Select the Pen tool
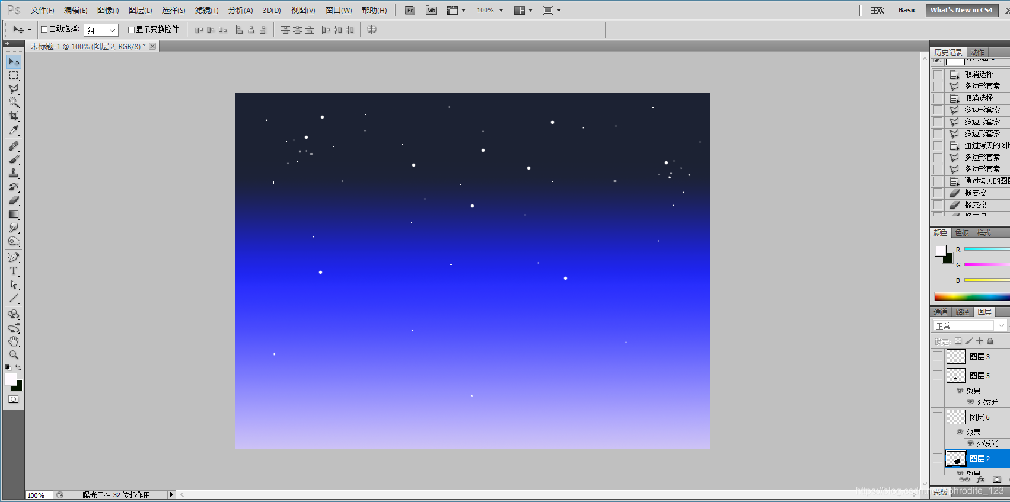Screen dimensions: 1010x502 [14, 257]
